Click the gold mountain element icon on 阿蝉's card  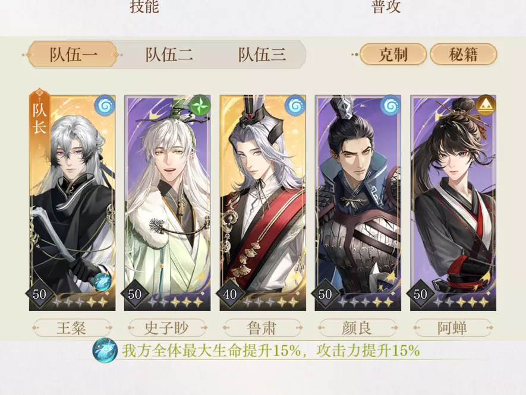(x=486, y=105)
